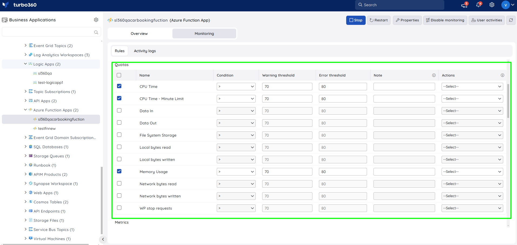The width and height of the screenshot is (517, 245).
Task: Click CPU Time warning threshold field
Action: point(287,87)
